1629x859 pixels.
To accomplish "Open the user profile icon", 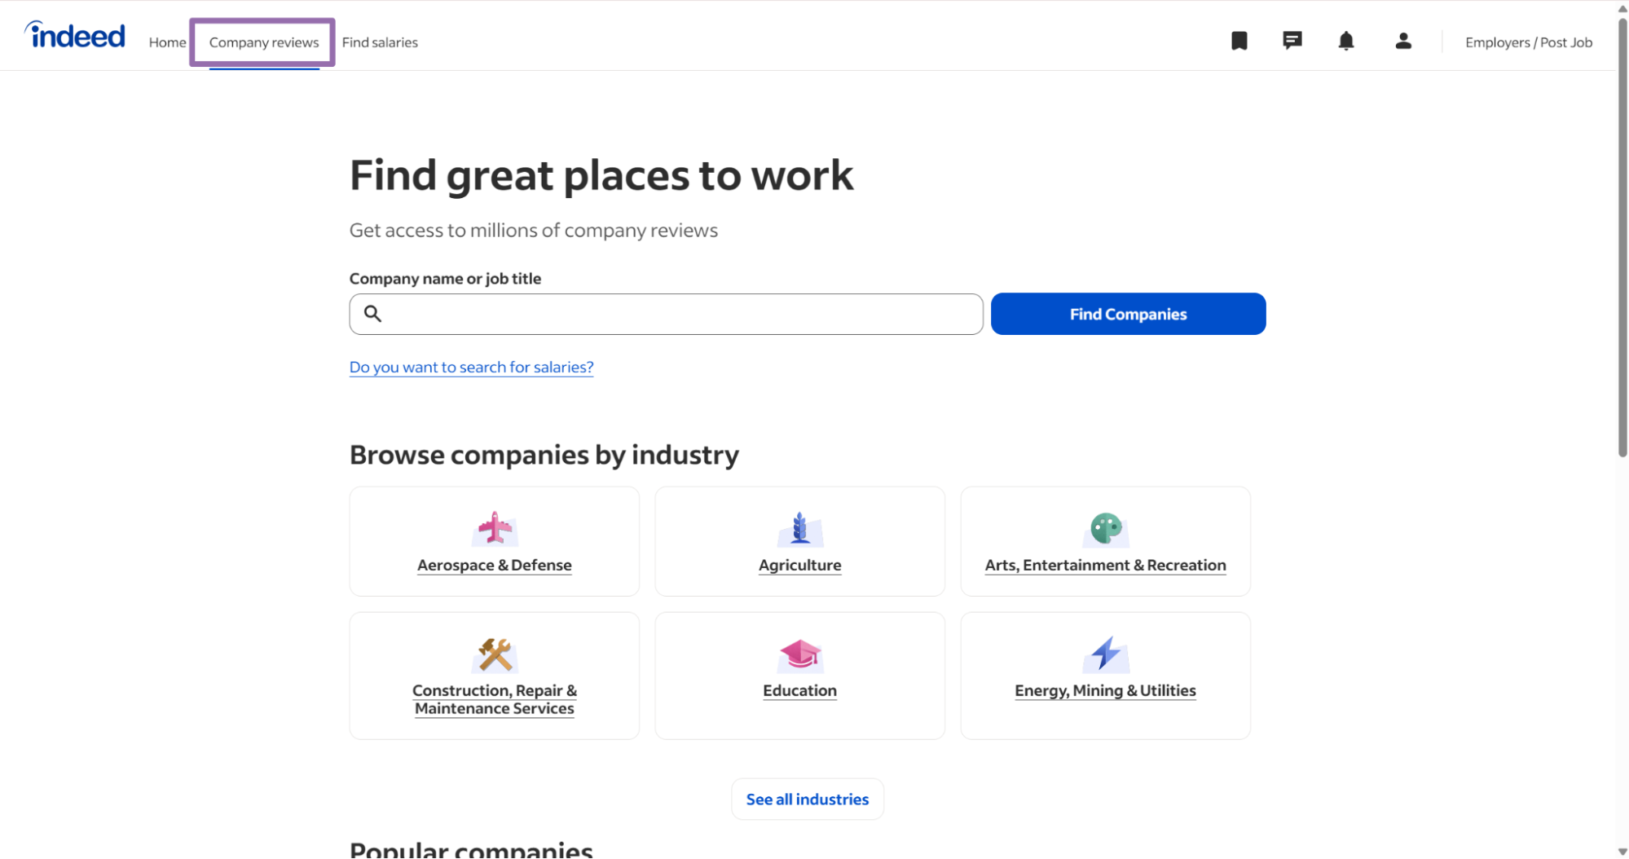I will click(1402, 41).
